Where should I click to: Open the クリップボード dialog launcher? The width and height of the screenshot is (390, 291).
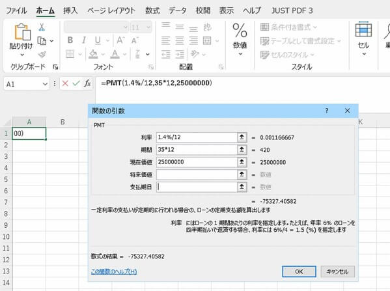55,67
